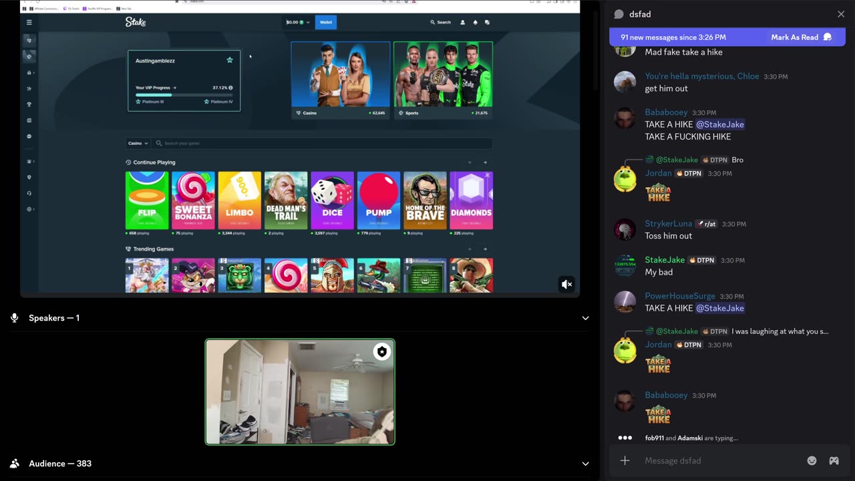This screenshot has width=855, height=481.
Task: Click Search in the Stake header
Action: (x=440, y=22)
